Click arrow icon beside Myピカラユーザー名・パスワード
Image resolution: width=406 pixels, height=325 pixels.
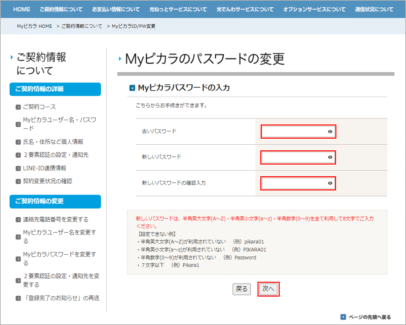[18, 124]
